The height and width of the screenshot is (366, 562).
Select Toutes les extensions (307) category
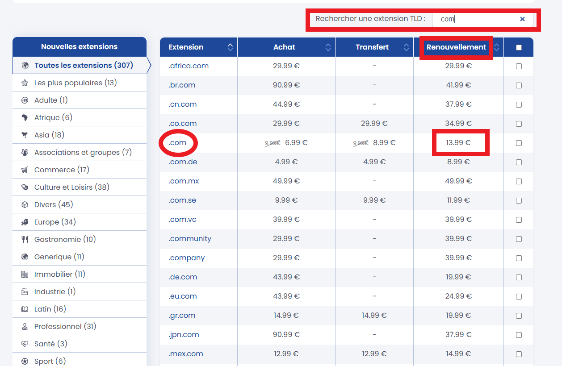[x=84, y=66]
